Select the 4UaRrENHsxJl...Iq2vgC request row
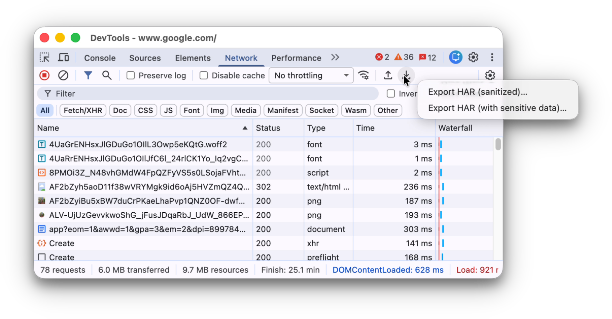 264,158
